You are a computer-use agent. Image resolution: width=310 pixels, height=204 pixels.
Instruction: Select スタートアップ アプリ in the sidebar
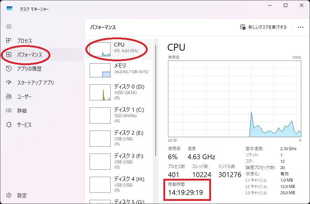(x=35, y=83)
